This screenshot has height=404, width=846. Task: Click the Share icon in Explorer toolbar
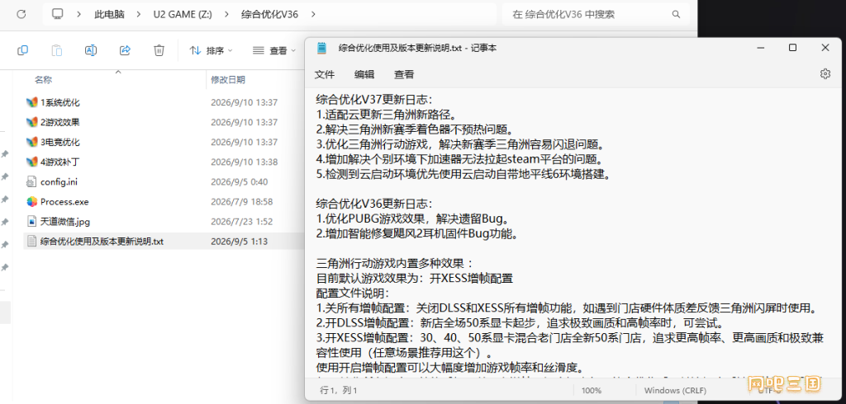point(125,50)
